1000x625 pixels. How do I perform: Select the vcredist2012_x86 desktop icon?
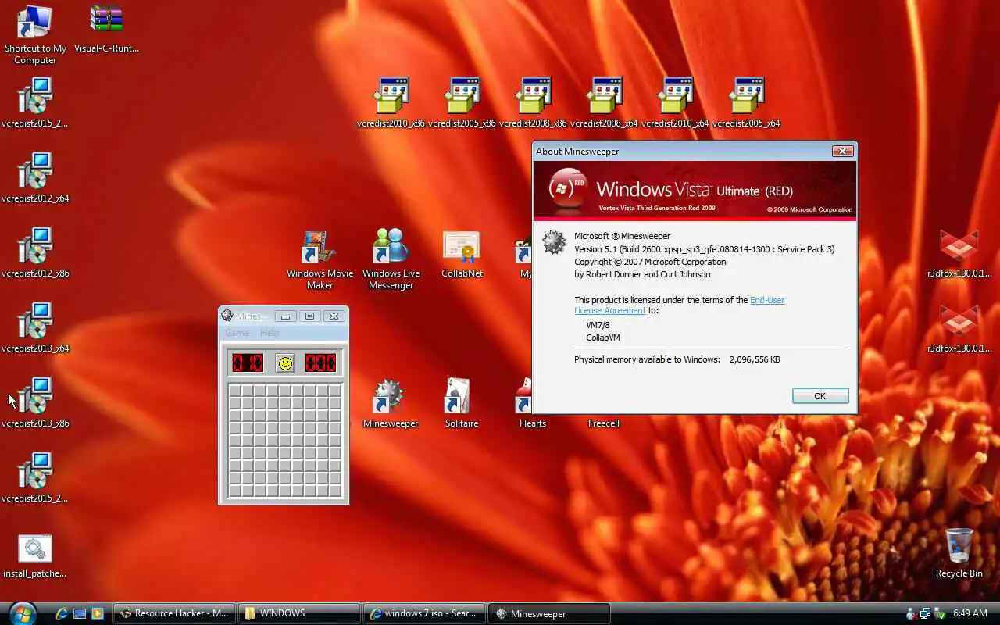pos(35,253)
